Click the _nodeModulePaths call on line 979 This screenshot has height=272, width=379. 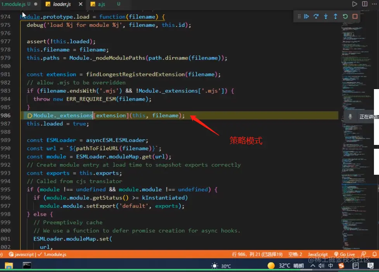tap(119, 58)
